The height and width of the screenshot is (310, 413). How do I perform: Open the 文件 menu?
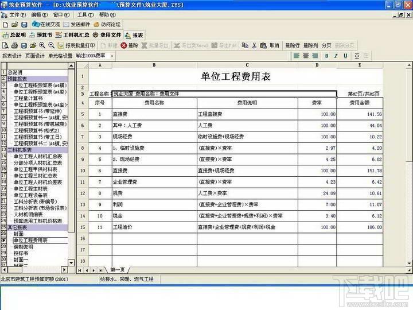[18, 15]
